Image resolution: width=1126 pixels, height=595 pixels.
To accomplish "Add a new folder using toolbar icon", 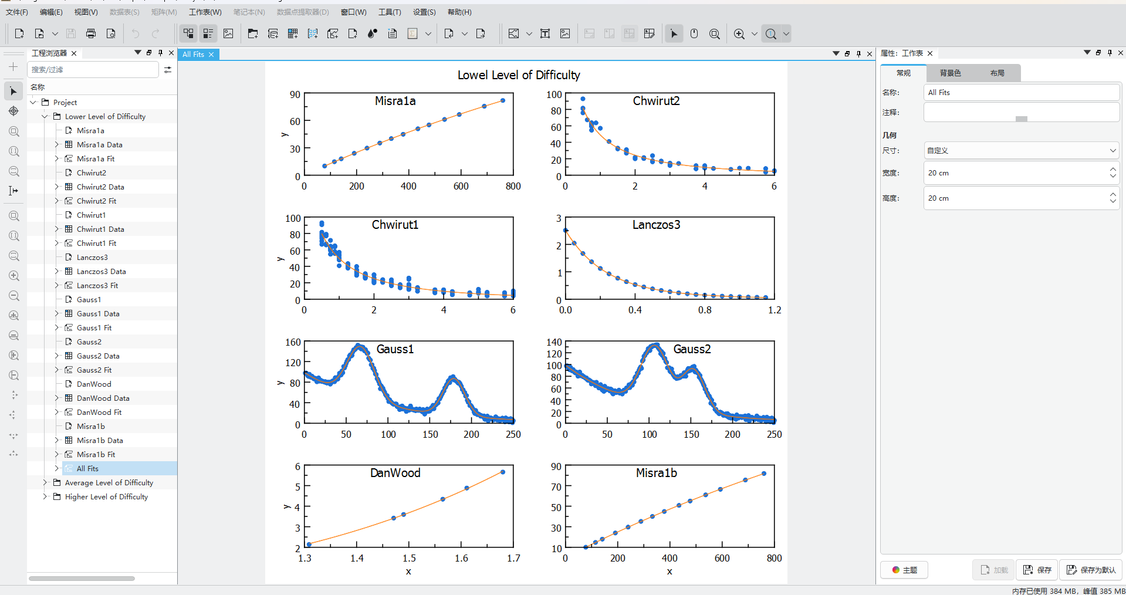I will [253, 33].
